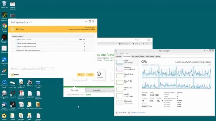This screenshot has height=121, width=216.
Task: Select Disk 0 (D: C:) in the sidebar
Action: (x=127, y=75)
